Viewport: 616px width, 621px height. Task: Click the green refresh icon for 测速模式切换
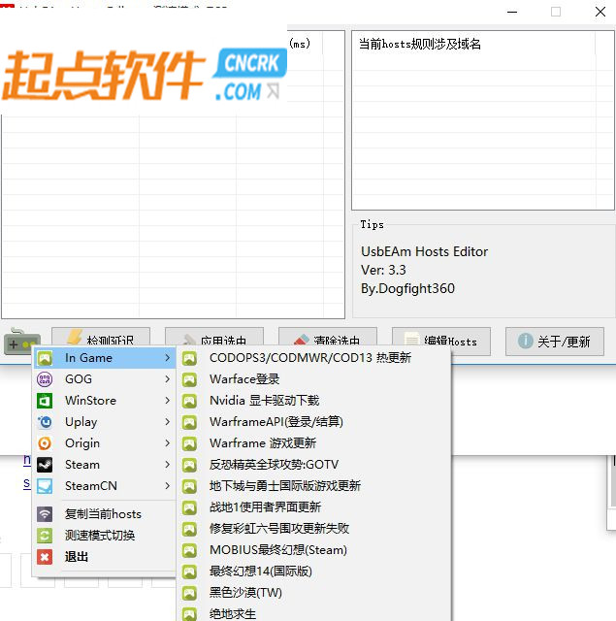point(45,536)
